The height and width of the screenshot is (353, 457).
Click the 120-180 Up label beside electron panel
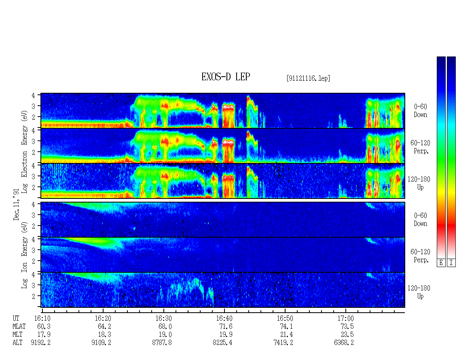419,183
